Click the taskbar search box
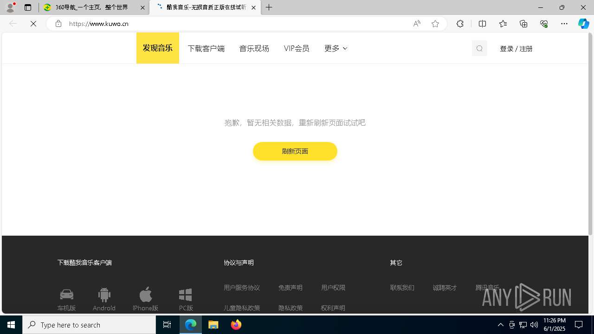Screen dimensions: 594x334 89,325
